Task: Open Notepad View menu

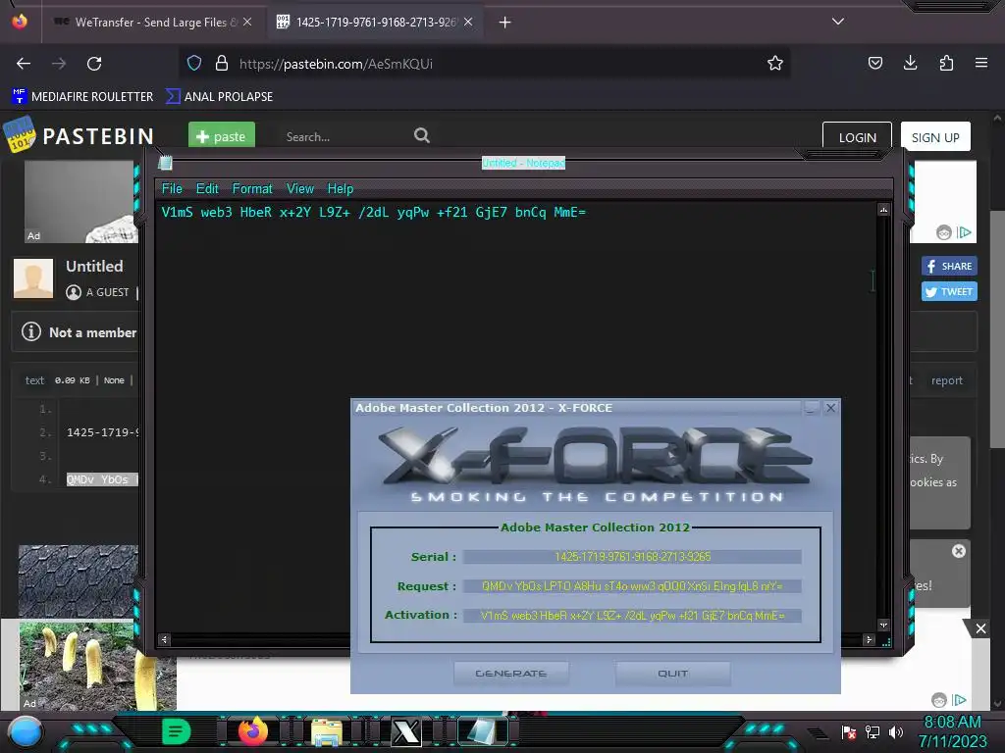Action: coord(300,188)
